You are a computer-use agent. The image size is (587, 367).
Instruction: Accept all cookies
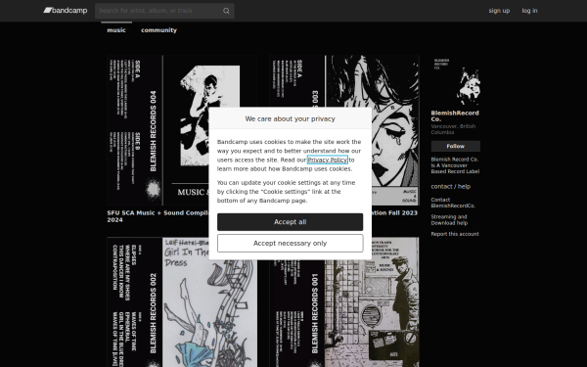click(x=291, y=222)
